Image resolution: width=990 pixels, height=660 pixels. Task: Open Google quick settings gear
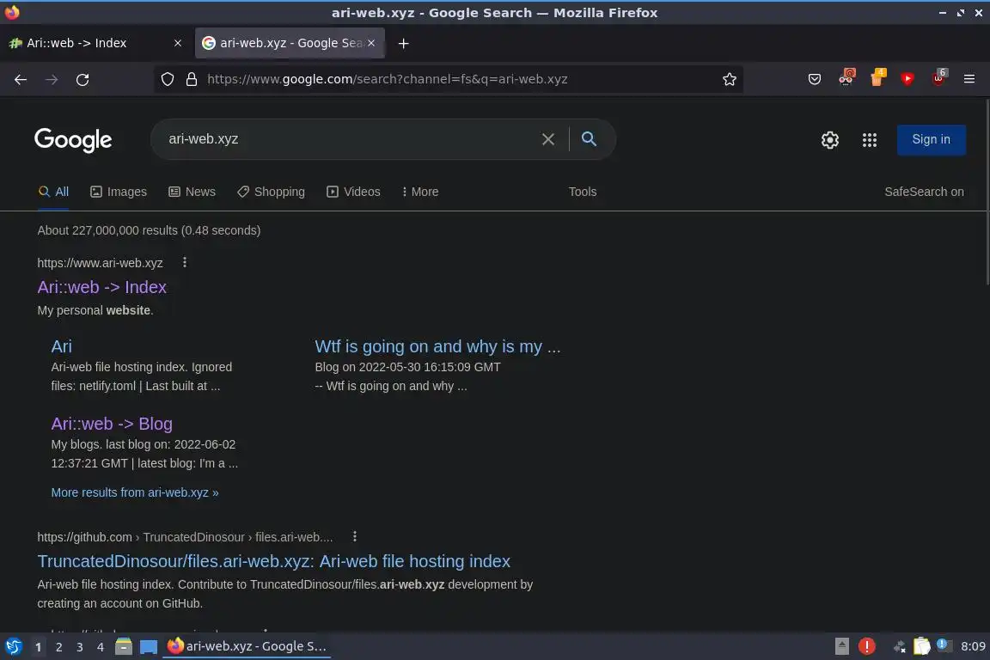pyautogui.click(x=829, y=139)
